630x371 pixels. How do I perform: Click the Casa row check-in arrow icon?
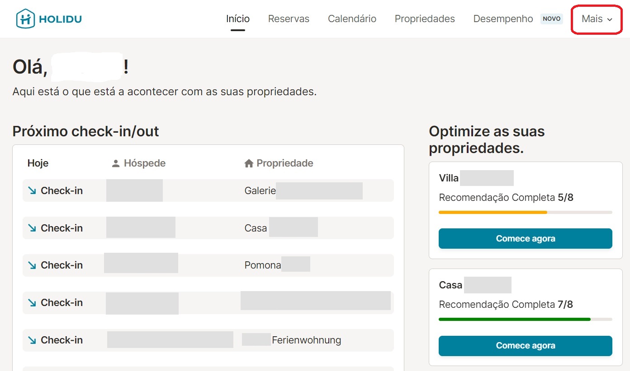(x=32, y=228)
